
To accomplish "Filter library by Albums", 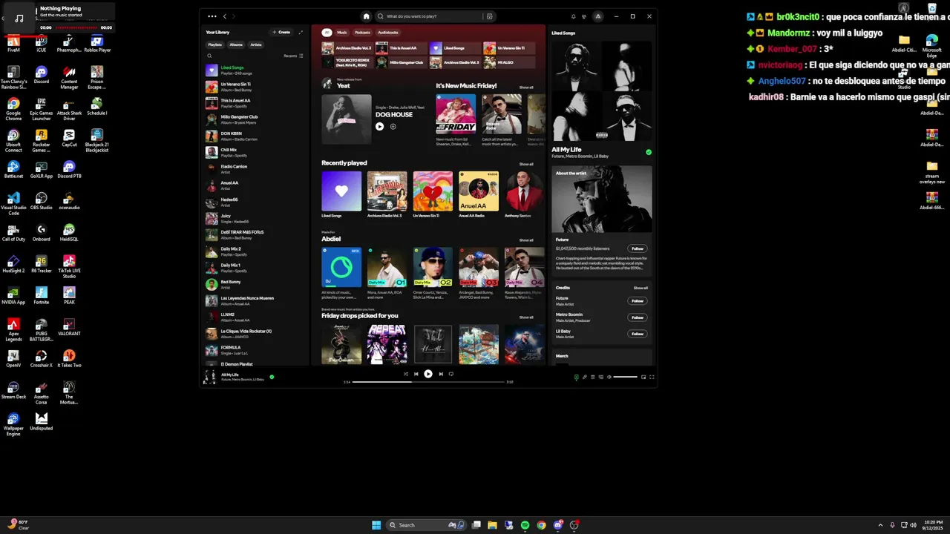I will coord(236,44).
